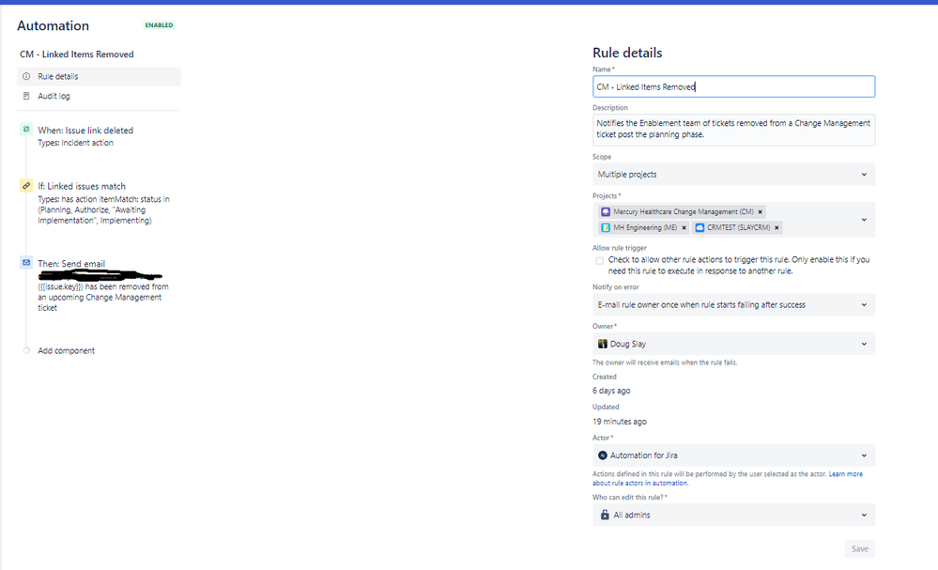938x570 pixels.
Task: Select Rule details in the sidebar
Action: coord(56,76)
